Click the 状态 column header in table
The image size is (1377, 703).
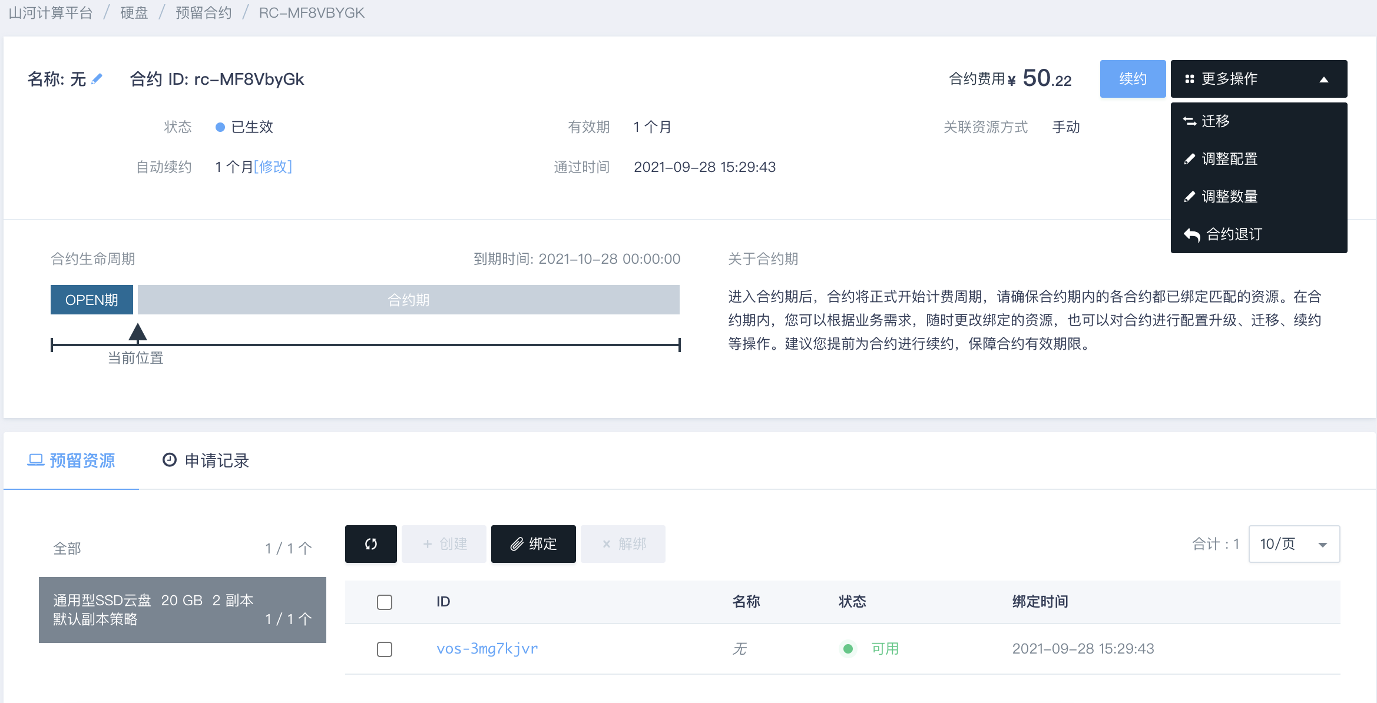click(852, 602)
